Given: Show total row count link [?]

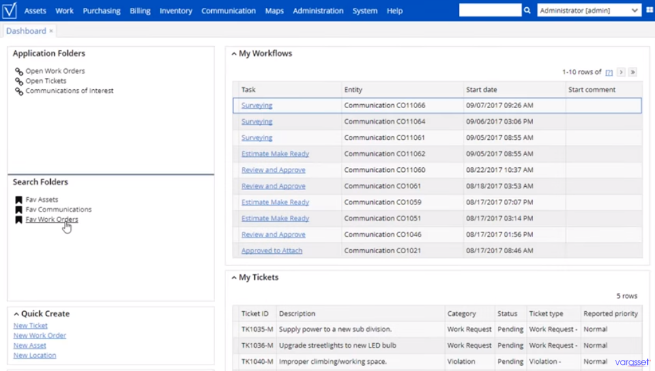Looking at the screenshot, I should tap(609, 73).
